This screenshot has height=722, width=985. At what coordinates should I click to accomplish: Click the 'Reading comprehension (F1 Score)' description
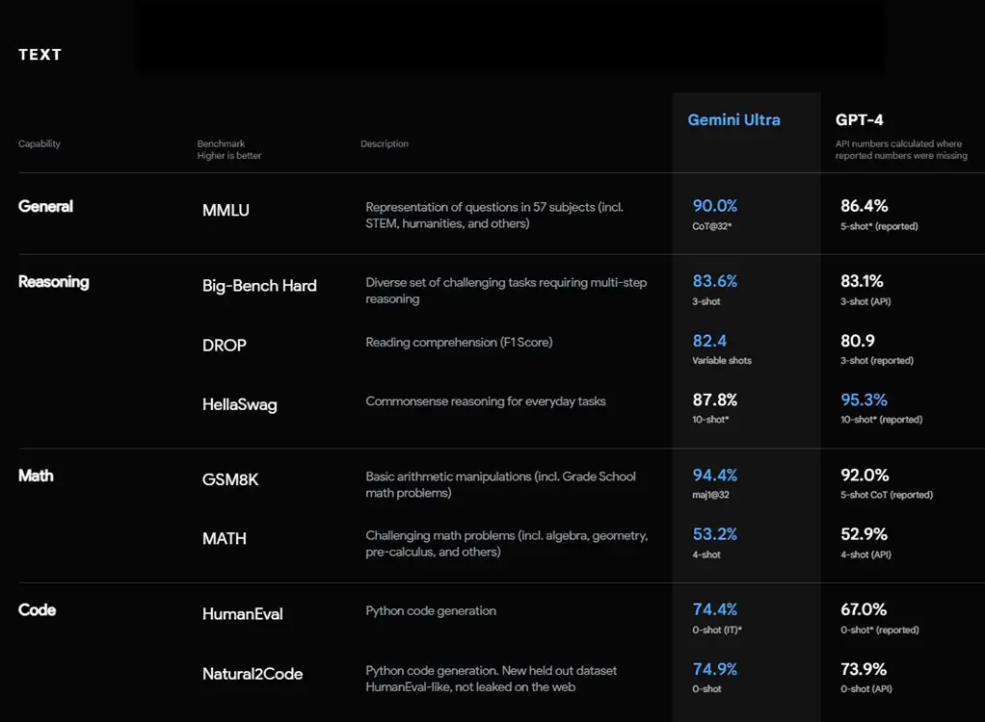click(x=459, y=343)
